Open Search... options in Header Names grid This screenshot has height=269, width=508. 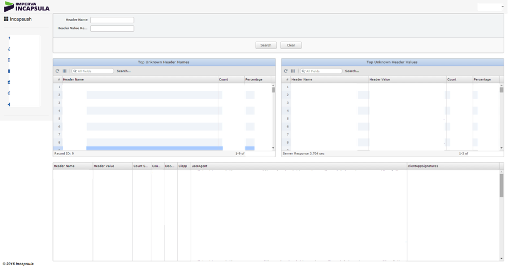click(x=123, y=71)
